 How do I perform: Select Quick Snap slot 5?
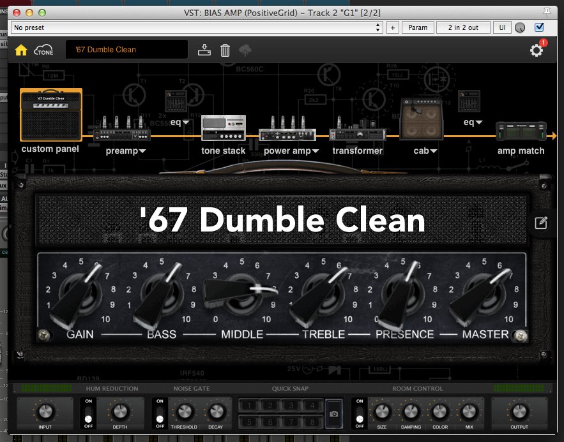click(249, 422)
